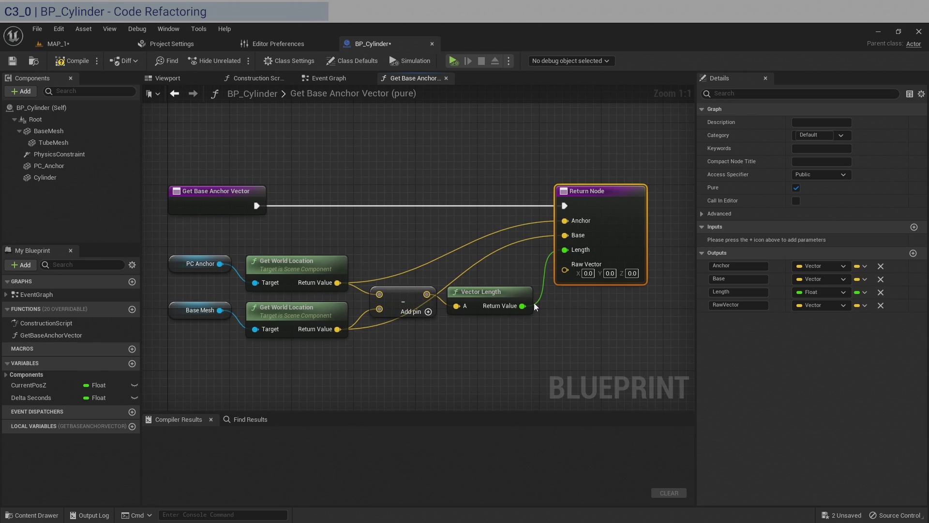Add a new macro
The width and height of the screenshot is (929, 523).
tap(132, 349)
